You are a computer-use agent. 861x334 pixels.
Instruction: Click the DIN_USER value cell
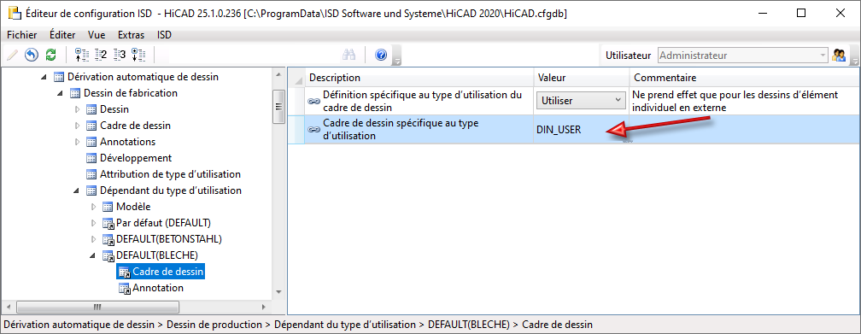pyautogui.click(x=581, y=130)
